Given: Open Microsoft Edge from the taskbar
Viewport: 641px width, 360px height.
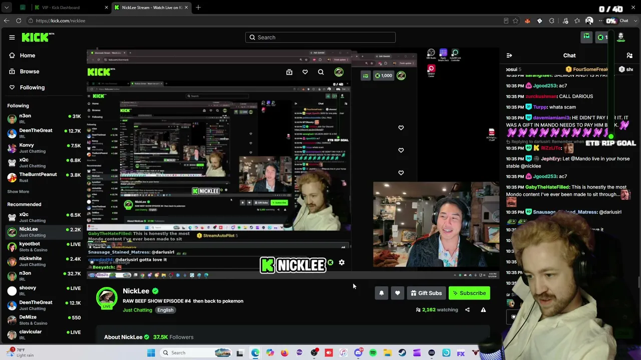Looking at the screenshot, I should click(255, 353).
